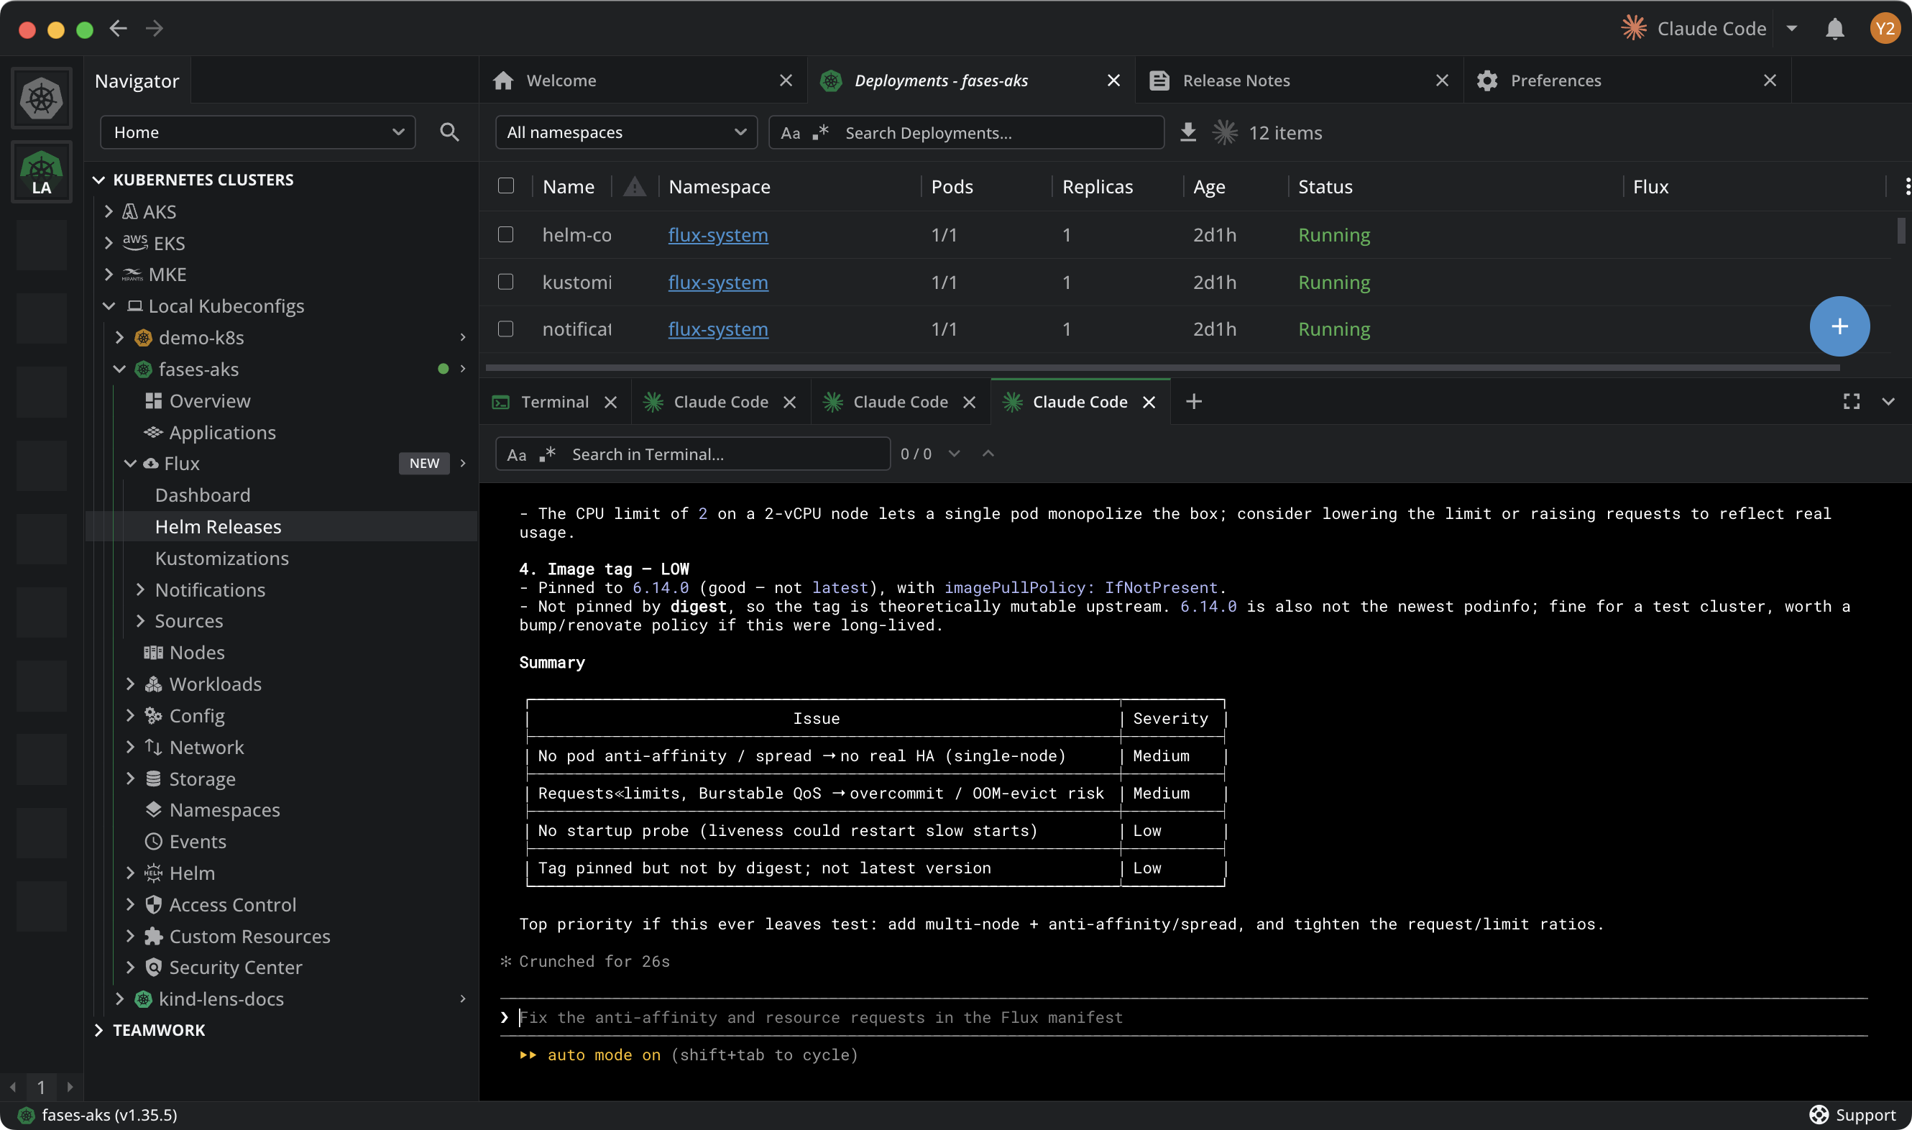
Task: Collapse the Flux tree section
Action: pos(130,464)
